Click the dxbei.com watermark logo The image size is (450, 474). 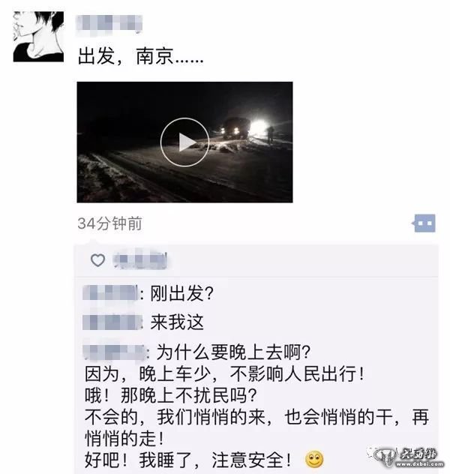409,457
